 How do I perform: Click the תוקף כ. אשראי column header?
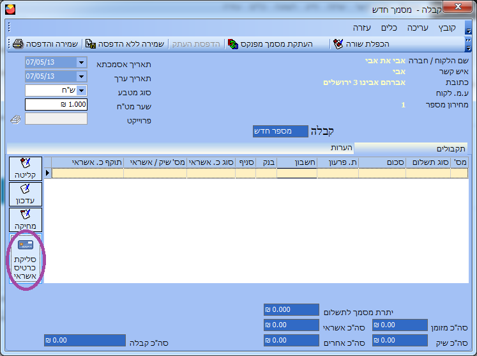click(x=87, y=162)
